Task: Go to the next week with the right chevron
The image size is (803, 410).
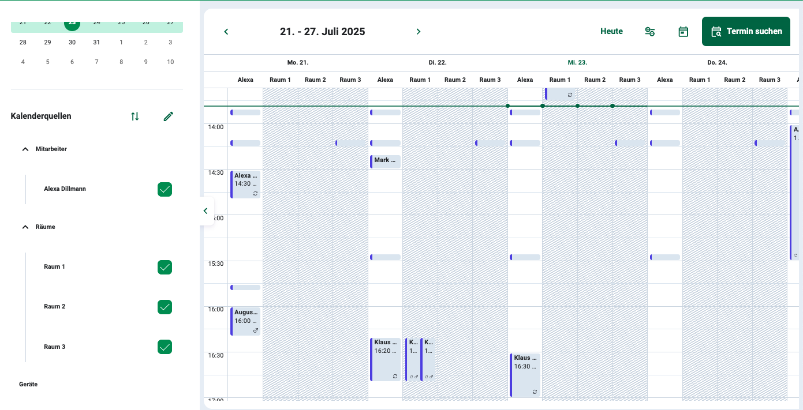Action: [419, 32]
